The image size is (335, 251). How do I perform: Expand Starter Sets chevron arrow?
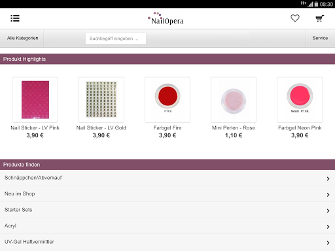(x=328, y=210)
